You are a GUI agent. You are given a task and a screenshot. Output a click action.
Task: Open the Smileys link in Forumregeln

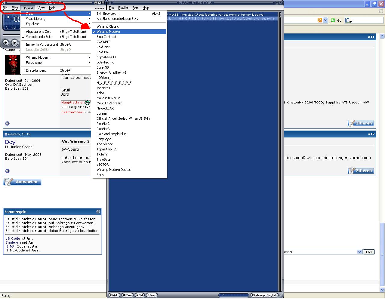tap(12, 242)
